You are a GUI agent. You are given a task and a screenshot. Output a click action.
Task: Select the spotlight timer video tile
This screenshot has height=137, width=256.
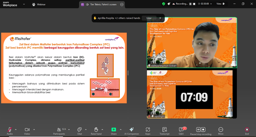tap(192, 94)
